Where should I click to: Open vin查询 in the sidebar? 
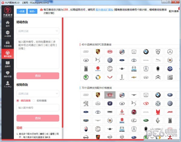[8, 34]
